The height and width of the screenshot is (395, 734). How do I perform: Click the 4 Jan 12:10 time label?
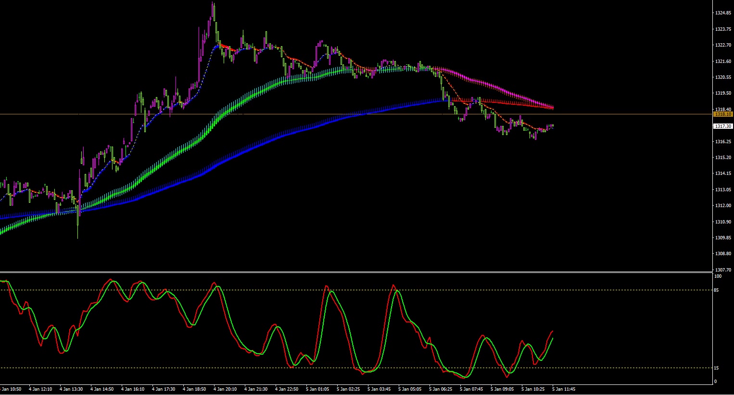point(40,389)
